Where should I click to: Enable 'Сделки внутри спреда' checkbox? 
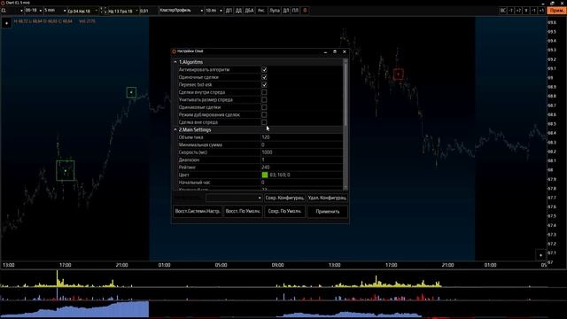[264, 92]
